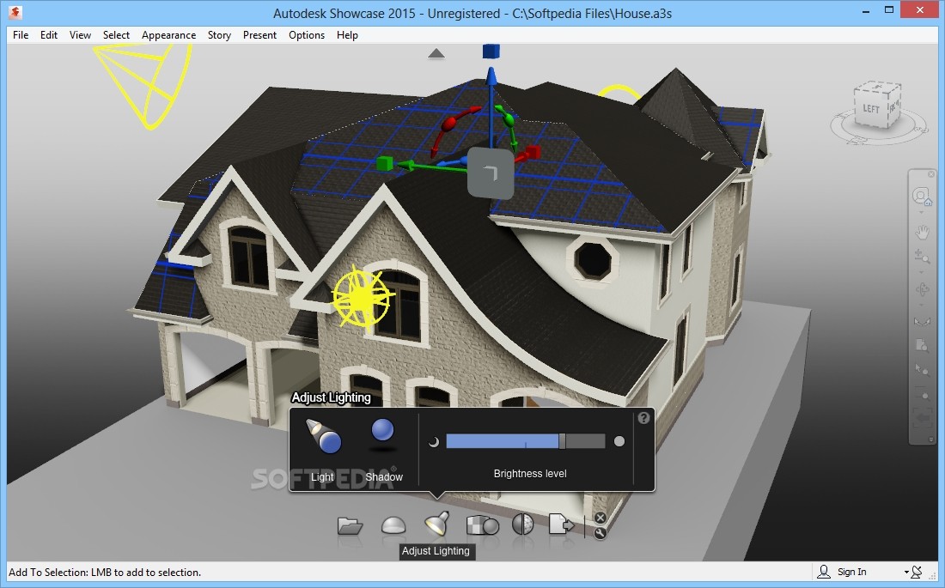Open the File menu
945x588 pixels.
(21, 35)
